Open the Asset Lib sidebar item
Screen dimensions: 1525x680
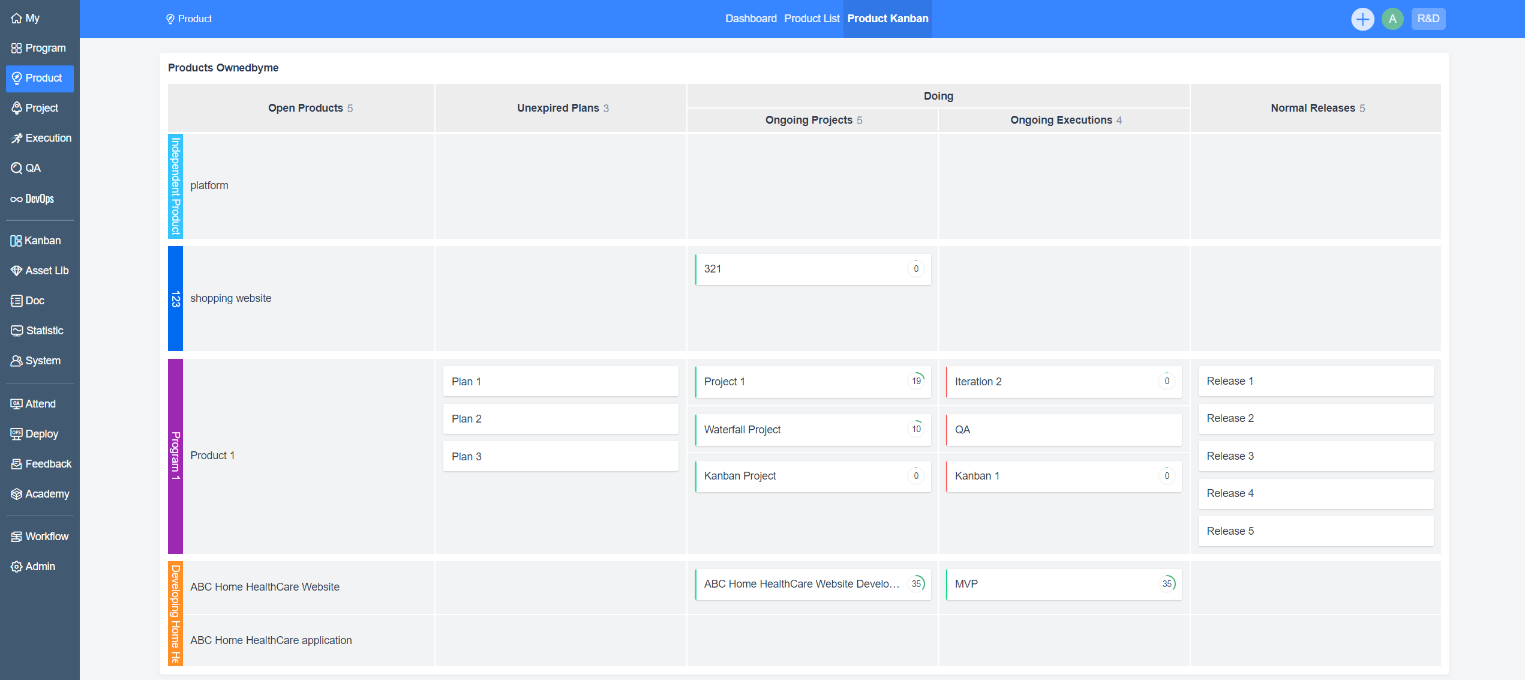(40, 271)
